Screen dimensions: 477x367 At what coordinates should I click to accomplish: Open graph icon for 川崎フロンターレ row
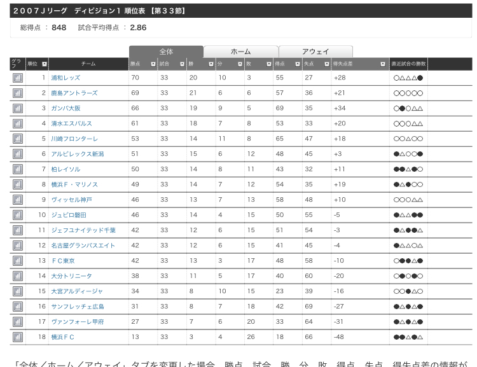click(18, 139)
